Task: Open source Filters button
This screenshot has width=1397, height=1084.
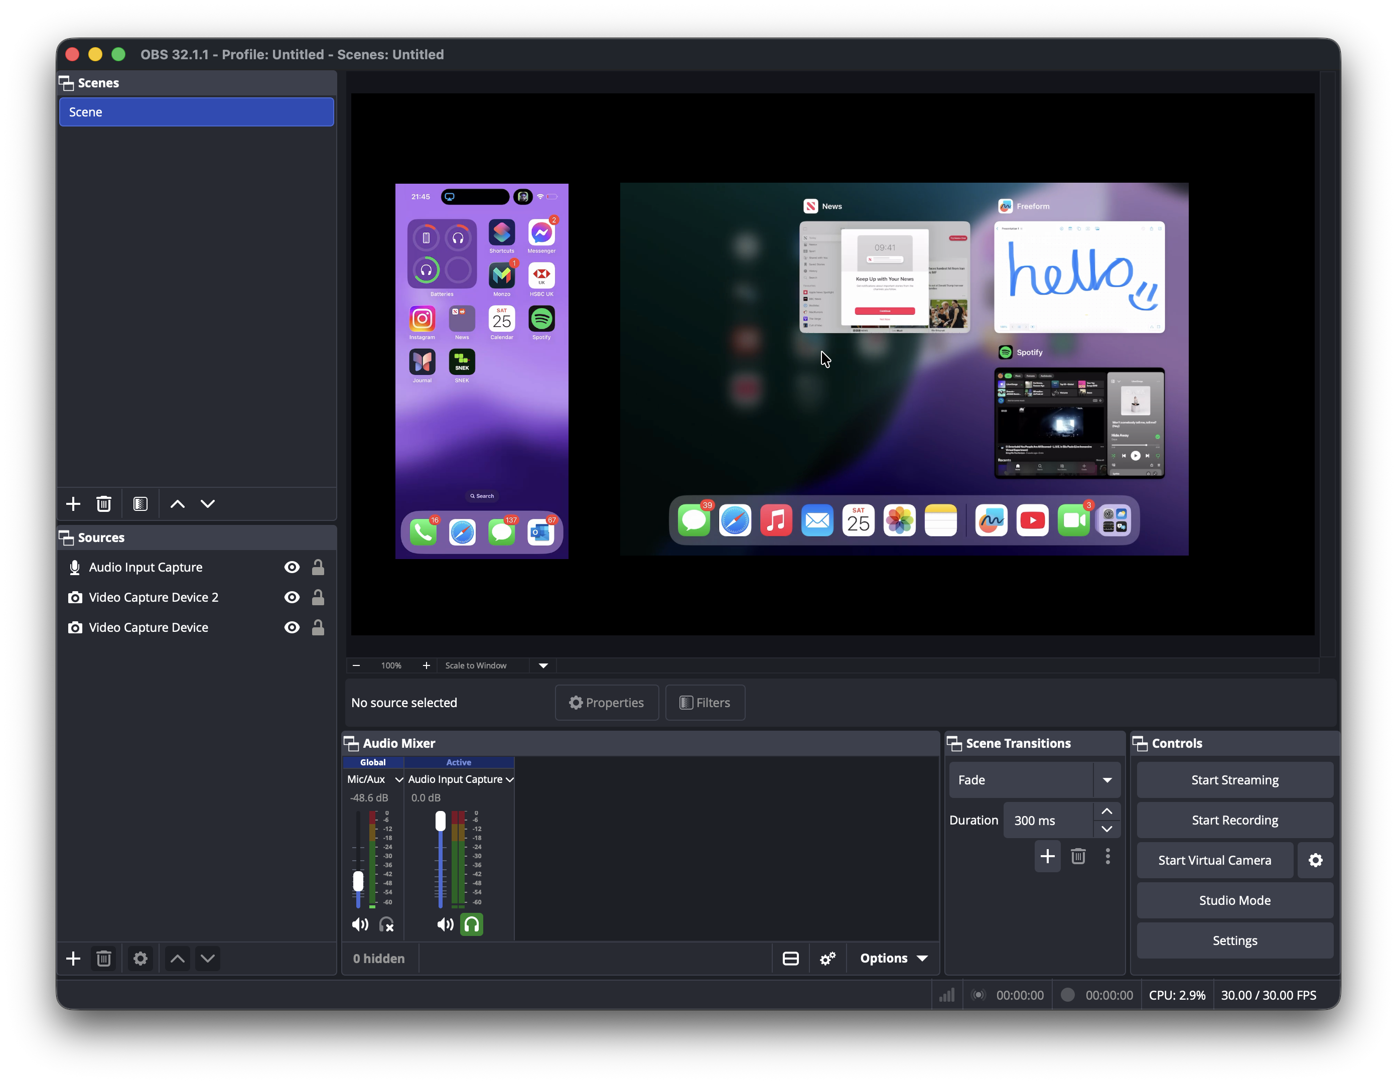Action: (x=705, y=703)
